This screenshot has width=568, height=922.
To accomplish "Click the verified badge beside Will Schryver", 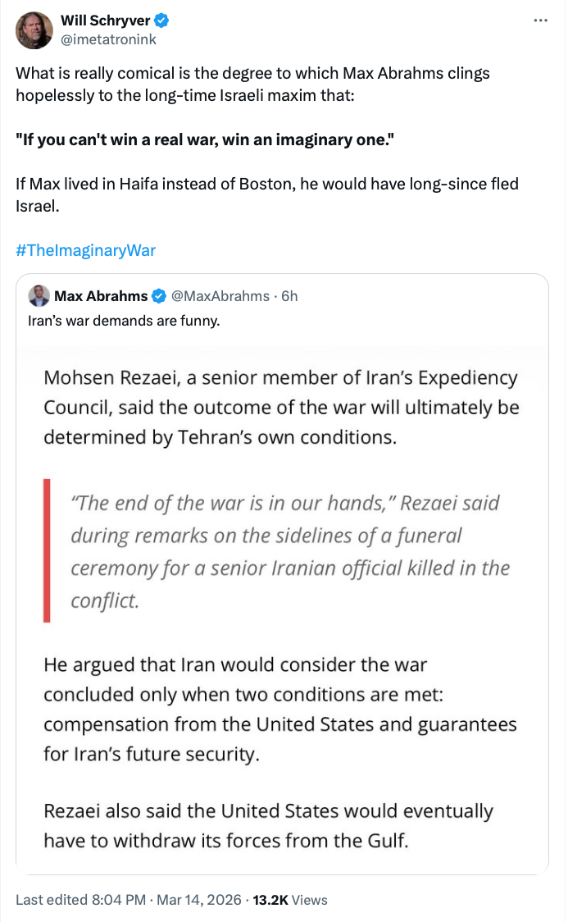I will click(162, 21).
